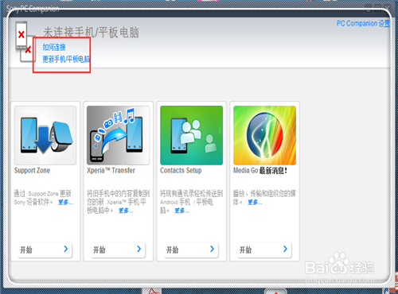The image size is (398, 294).
Task: Open PC Companion 设置 link
Action: pos(363,24)
